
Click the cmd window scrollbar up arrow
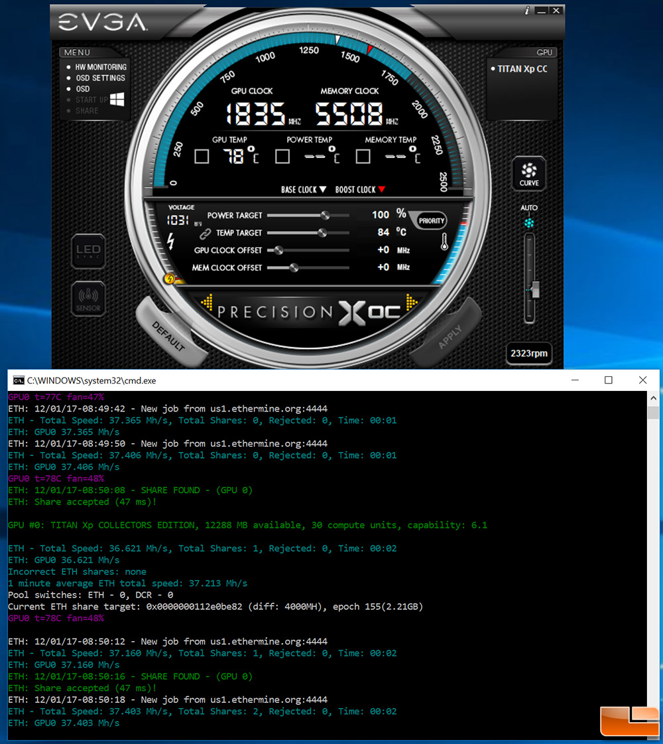(x=654, y=398)
